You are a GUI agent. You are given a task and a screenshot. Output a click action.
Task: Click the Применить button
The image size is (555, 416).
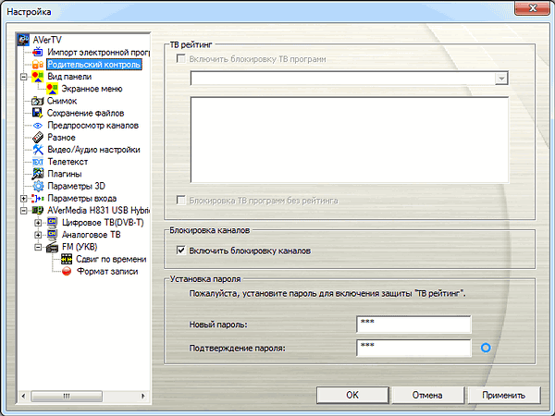pos(504,395)
